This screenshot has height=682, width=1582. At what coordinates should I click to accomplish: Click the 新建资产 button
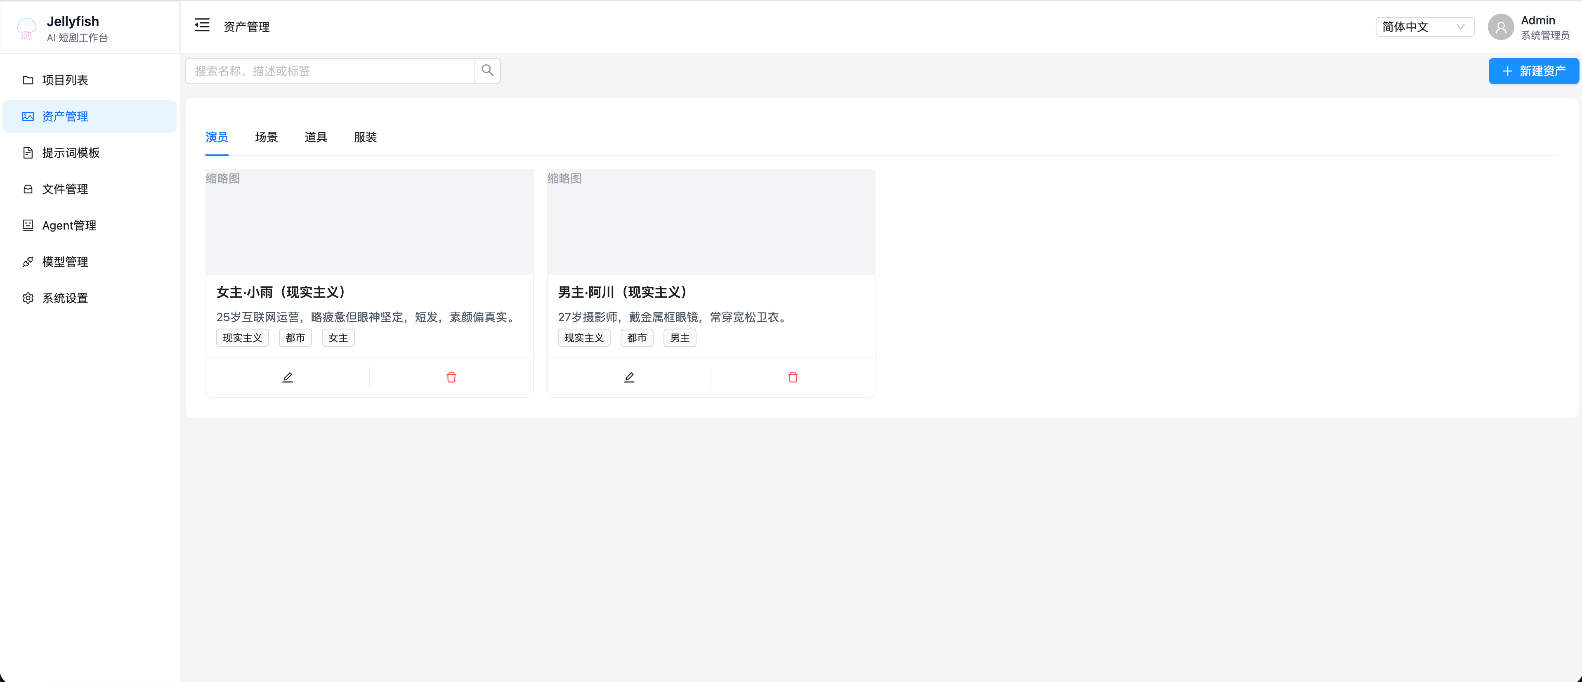pos(1533,71)
